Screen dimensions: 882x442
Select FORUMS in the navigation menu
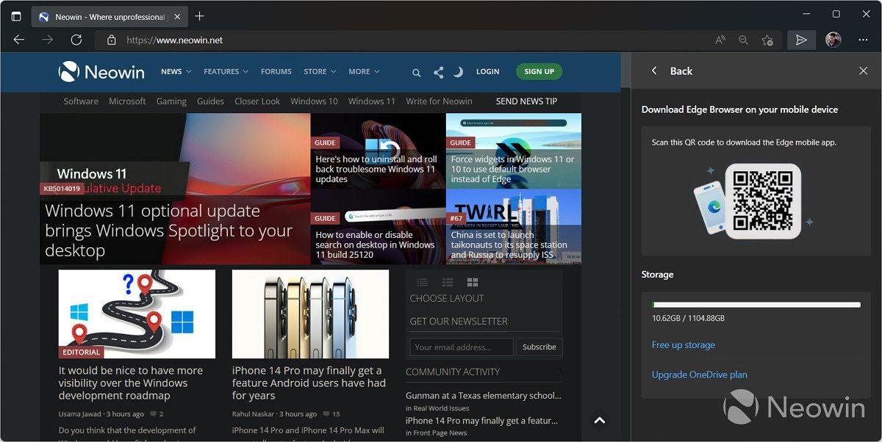[276, 71]
